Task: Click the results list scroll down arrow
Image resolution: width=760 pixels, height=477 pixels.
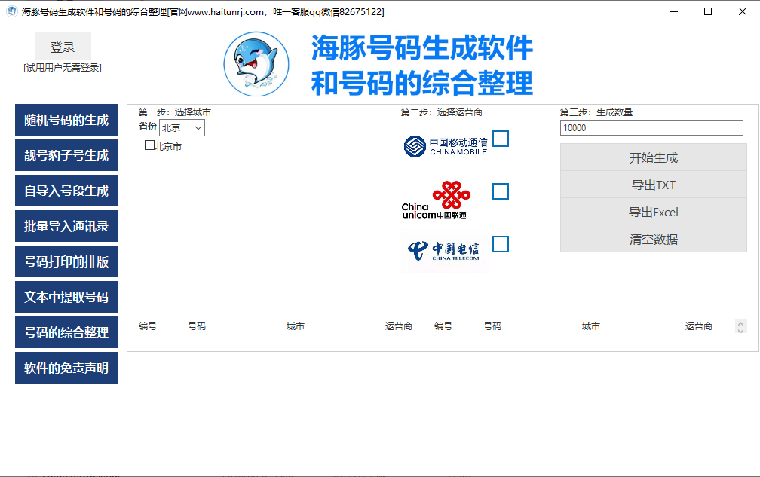Action: click(x=740, y=330)
